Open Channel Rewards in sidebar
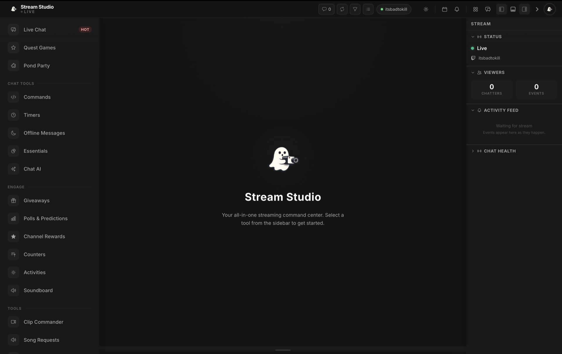Screen dimensions: 562x354 click(x=50, y=236)
